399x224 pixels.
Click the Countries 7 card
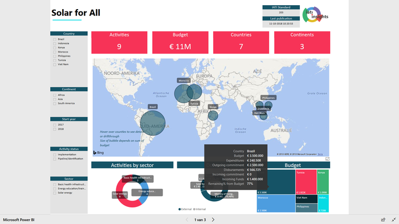(x=241, y=43)
